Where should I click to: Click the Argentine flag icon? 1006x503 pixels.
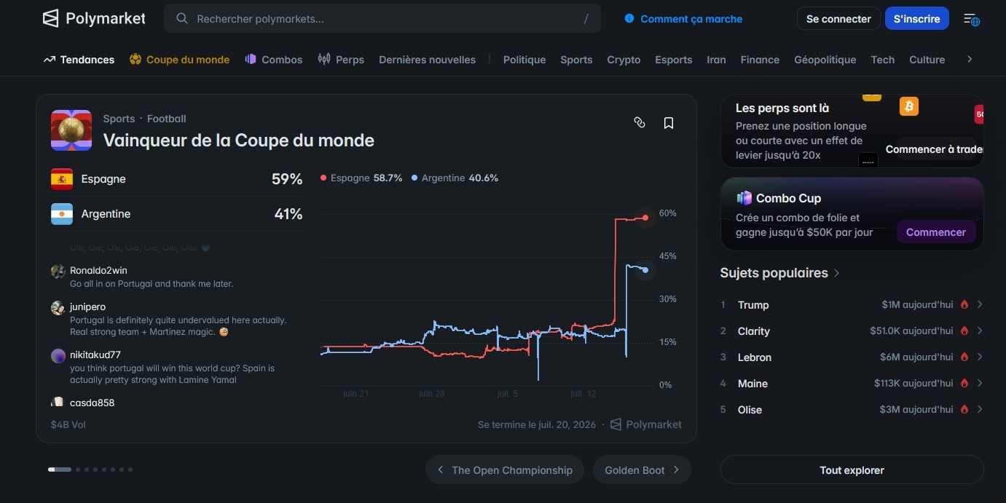(62, 214)
